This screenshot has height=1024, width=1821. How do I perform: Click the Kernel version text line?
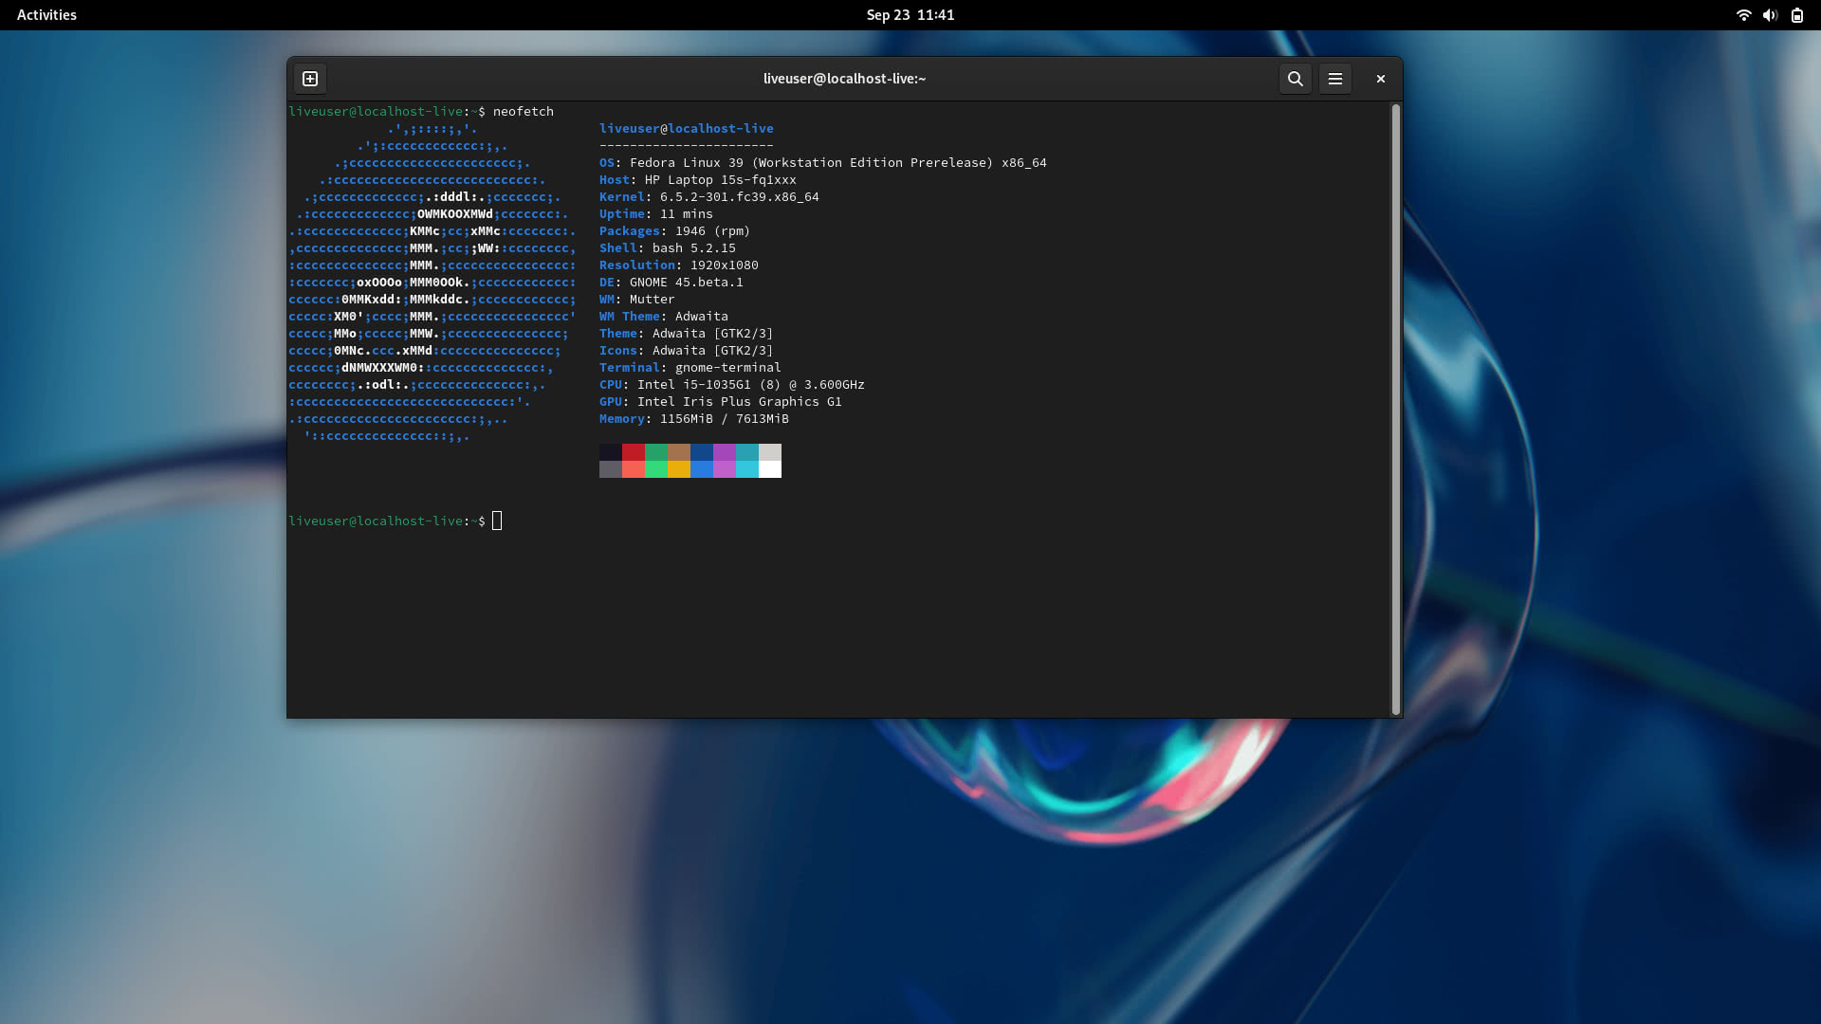click(x=708, y=197)
